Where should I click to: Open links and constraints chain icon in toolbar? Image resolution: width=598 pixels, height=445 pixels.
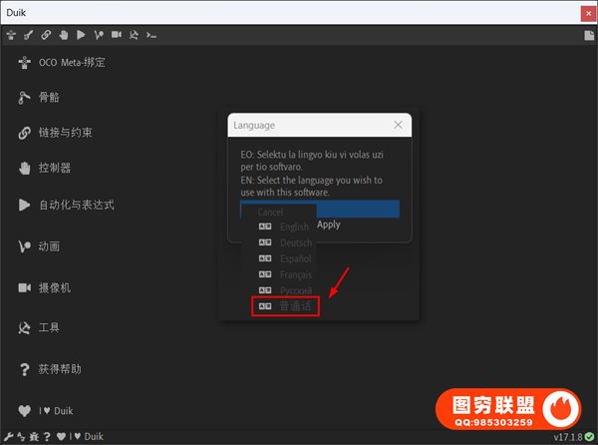(x=46, y=34)
